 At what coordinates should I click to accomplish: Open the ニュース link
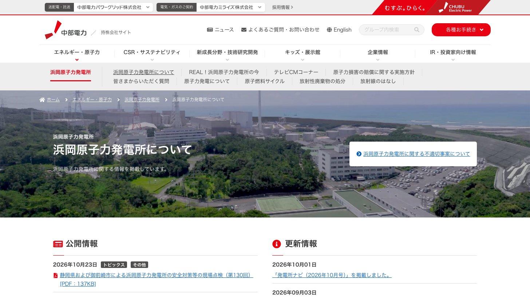pos(220,30)
